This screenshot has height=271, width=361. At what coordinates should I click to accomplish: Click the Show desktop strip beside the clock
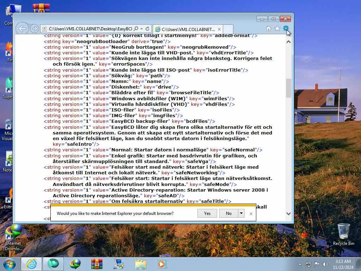pos(358,264)
